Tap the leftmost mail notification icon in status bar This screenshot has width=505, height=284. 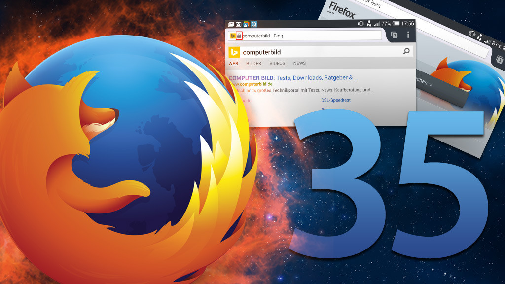click(231, 24)
